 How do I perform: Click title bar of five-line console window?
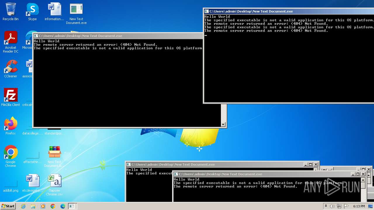click(289, 11)
